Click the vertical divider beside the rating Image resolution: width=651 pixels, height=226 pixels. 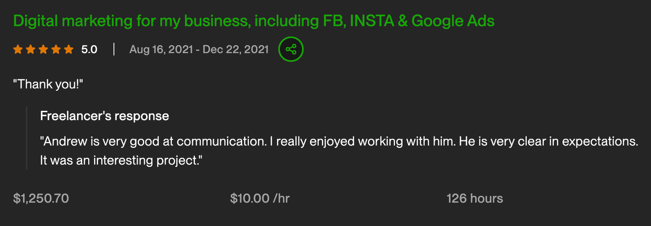tap(114, 50)
